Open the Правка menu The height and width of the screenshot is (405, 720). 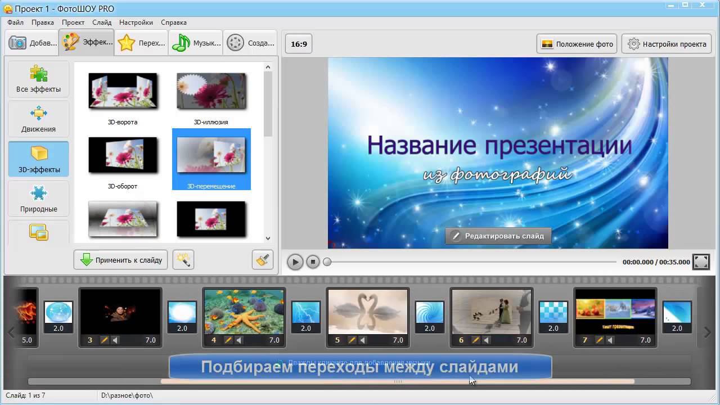tap(43, 22)
